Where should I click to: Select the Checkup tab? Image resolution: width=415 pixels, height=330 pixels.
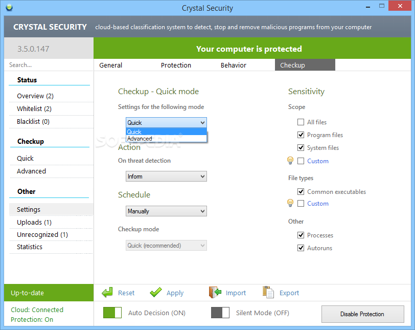click(x=305, y=65)
